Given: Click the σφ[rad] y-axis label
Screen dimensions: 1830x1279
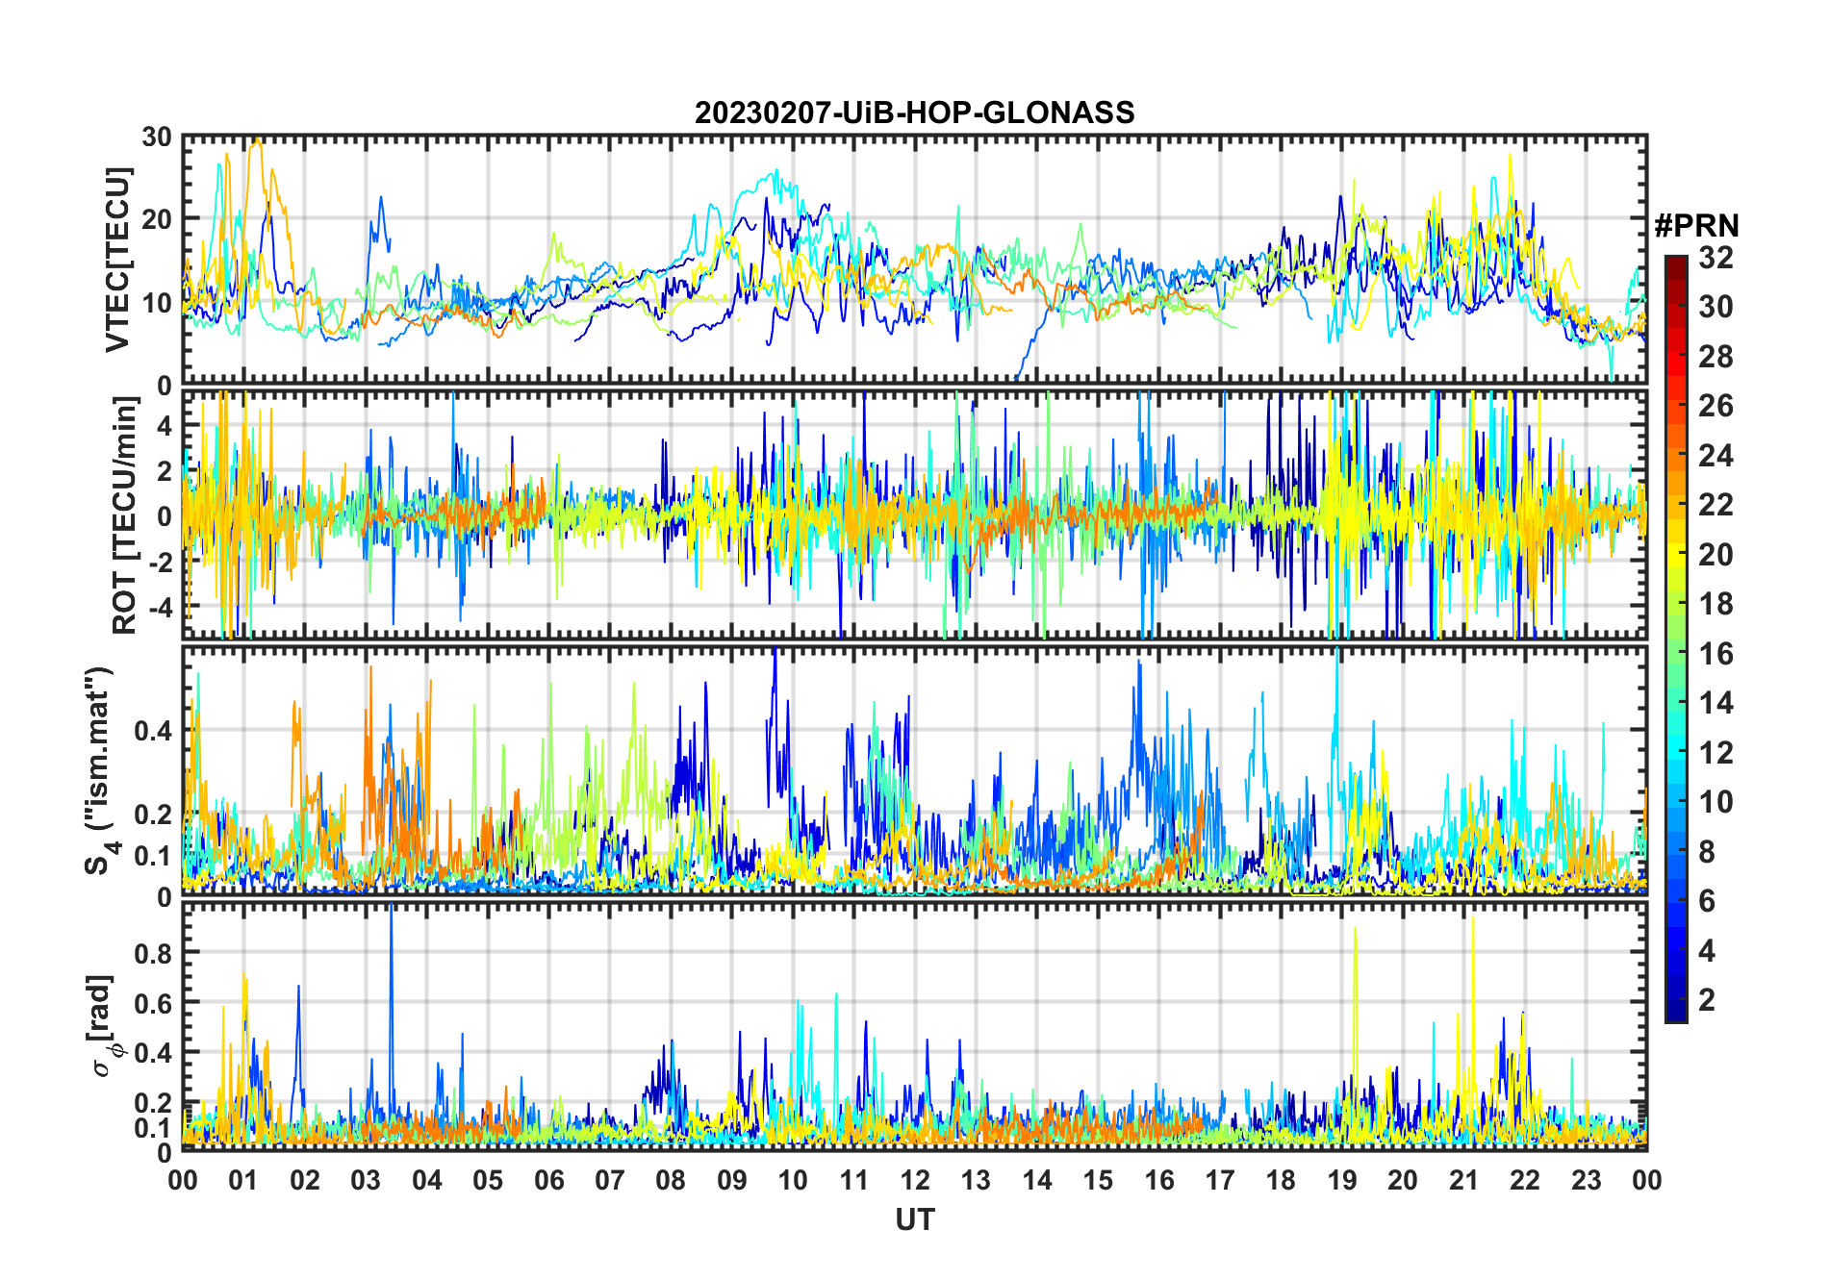Looking at the screenshot, I should tap(104, 1026).
